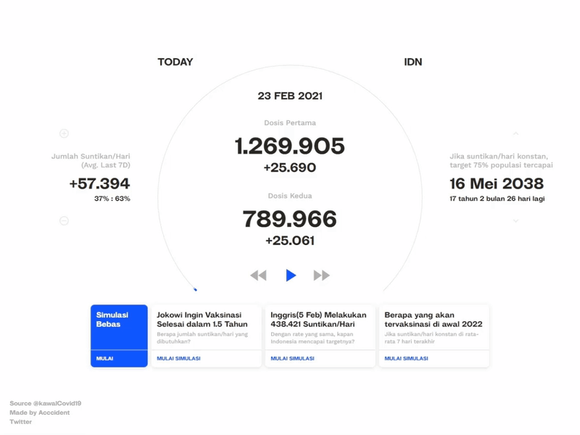The image size is (580, 435).
Task: Switch to the TODAY view
Action: [174, 62]
